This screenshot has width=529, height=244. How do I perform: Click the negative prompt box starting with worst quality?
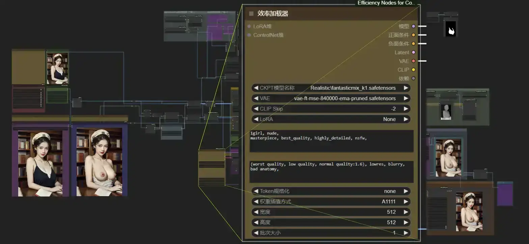coord(332,172)
